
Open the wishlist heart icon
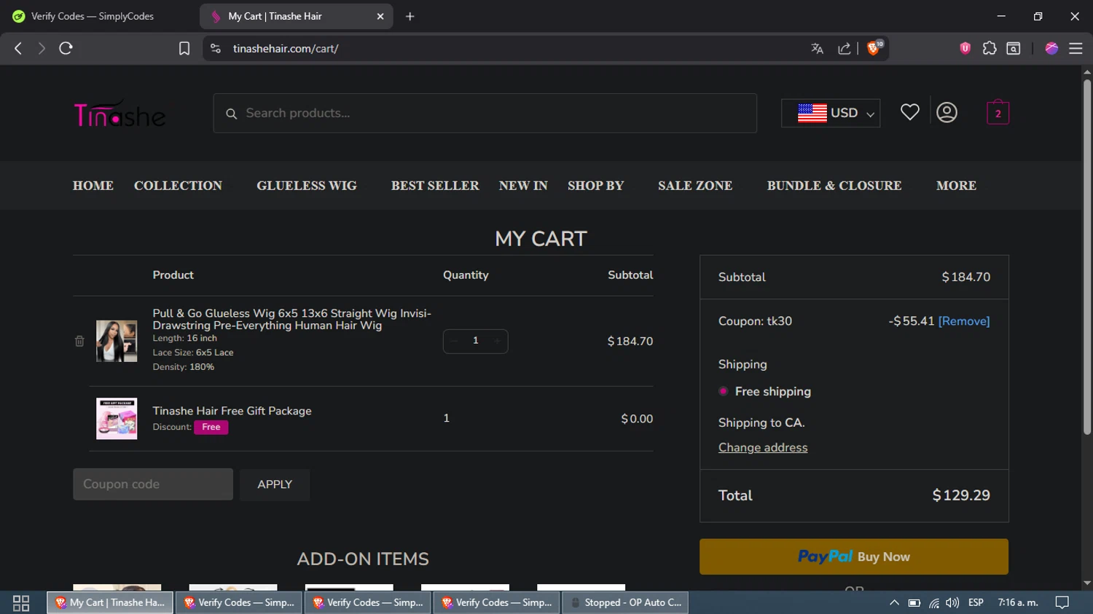(x=909, y=112)
